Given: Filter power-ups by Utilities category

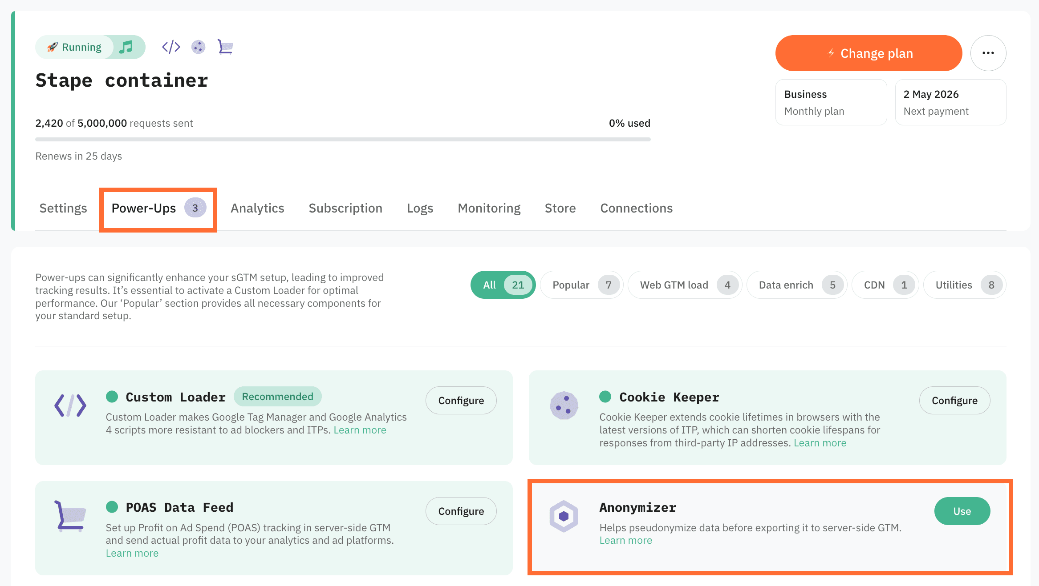Looking at the screenshot, I should coord(964,285).
